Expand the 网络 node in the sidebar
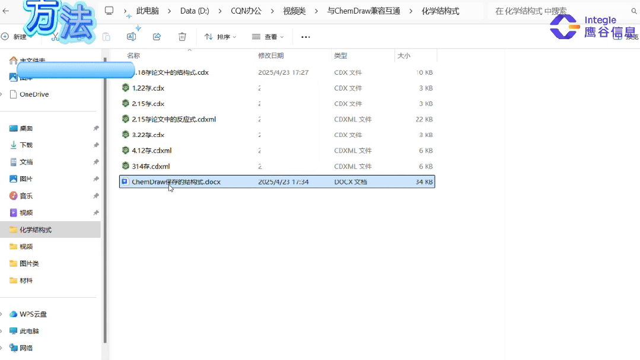The image size is (640, 360). pyautogui.click(x=3, y=348)
